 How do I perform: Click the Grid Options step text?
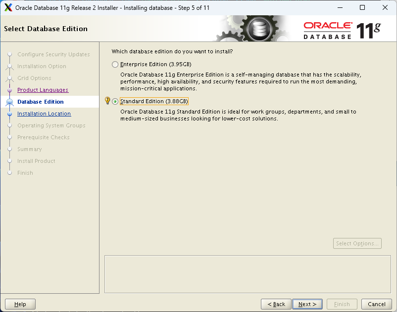34,78
